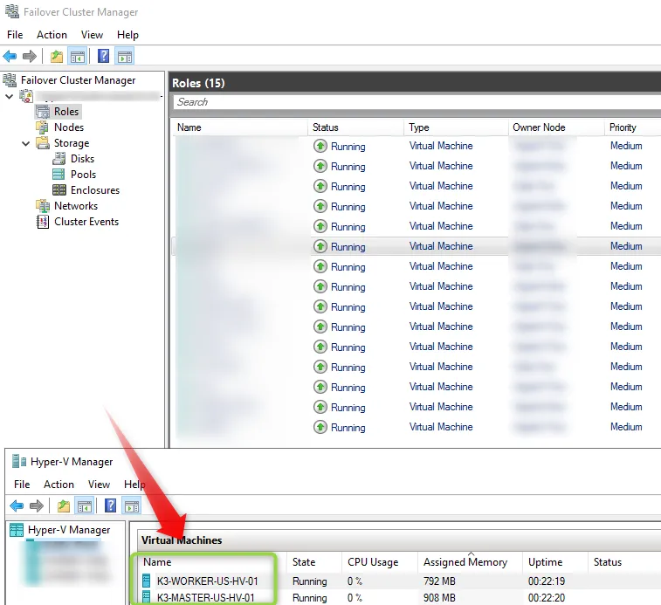Click the Failover Cluster Manager root tree icon
Screen dimensions: 661x605
pyautogui.click(x=10, y=80)
